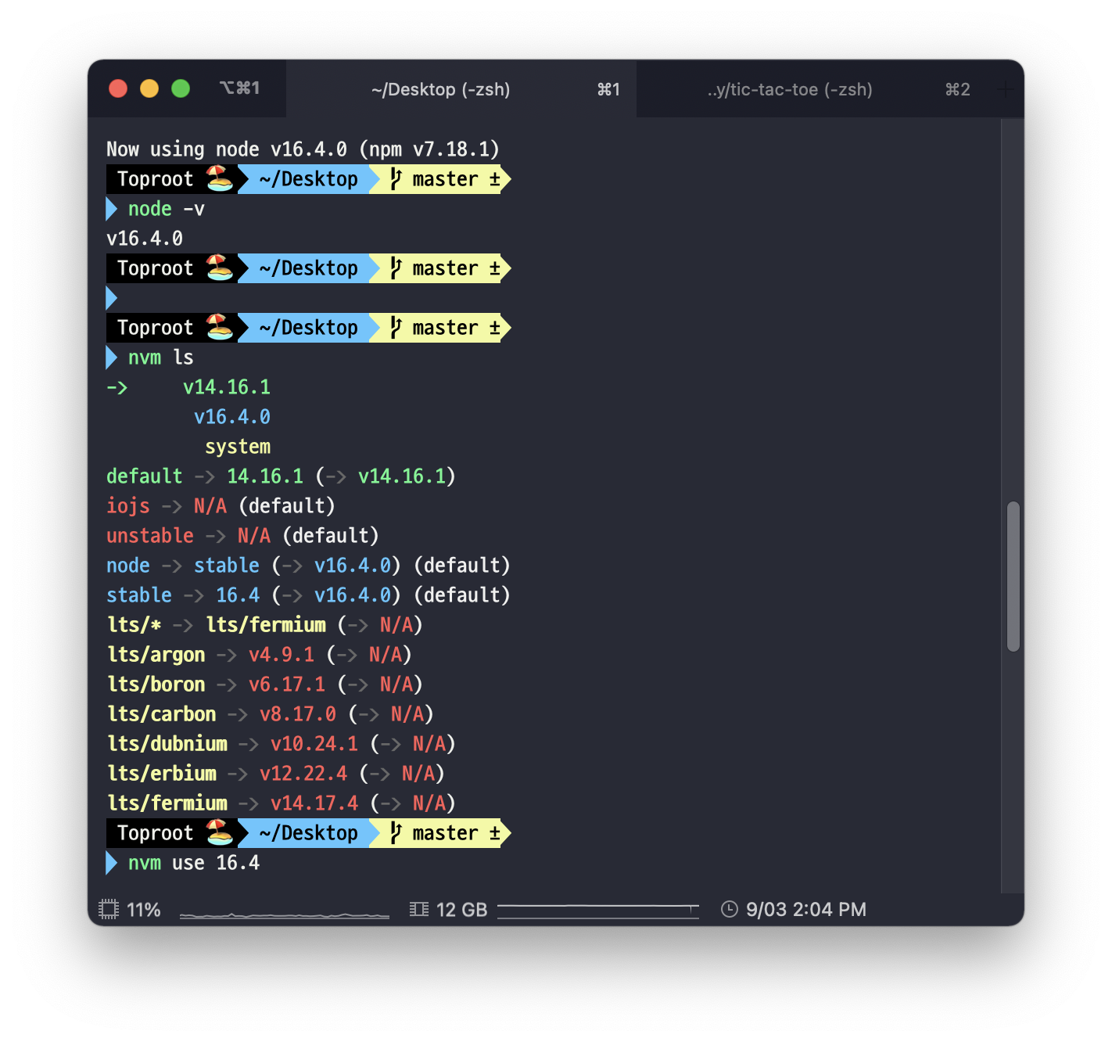Click the lts/fermium line in the version list

(x=167, y=803)
